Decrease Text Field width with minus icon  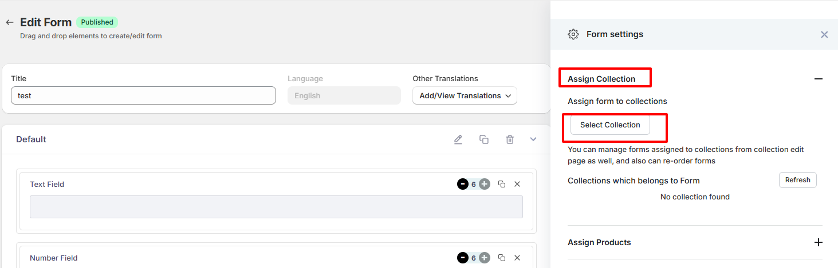[x=462, y=184]
